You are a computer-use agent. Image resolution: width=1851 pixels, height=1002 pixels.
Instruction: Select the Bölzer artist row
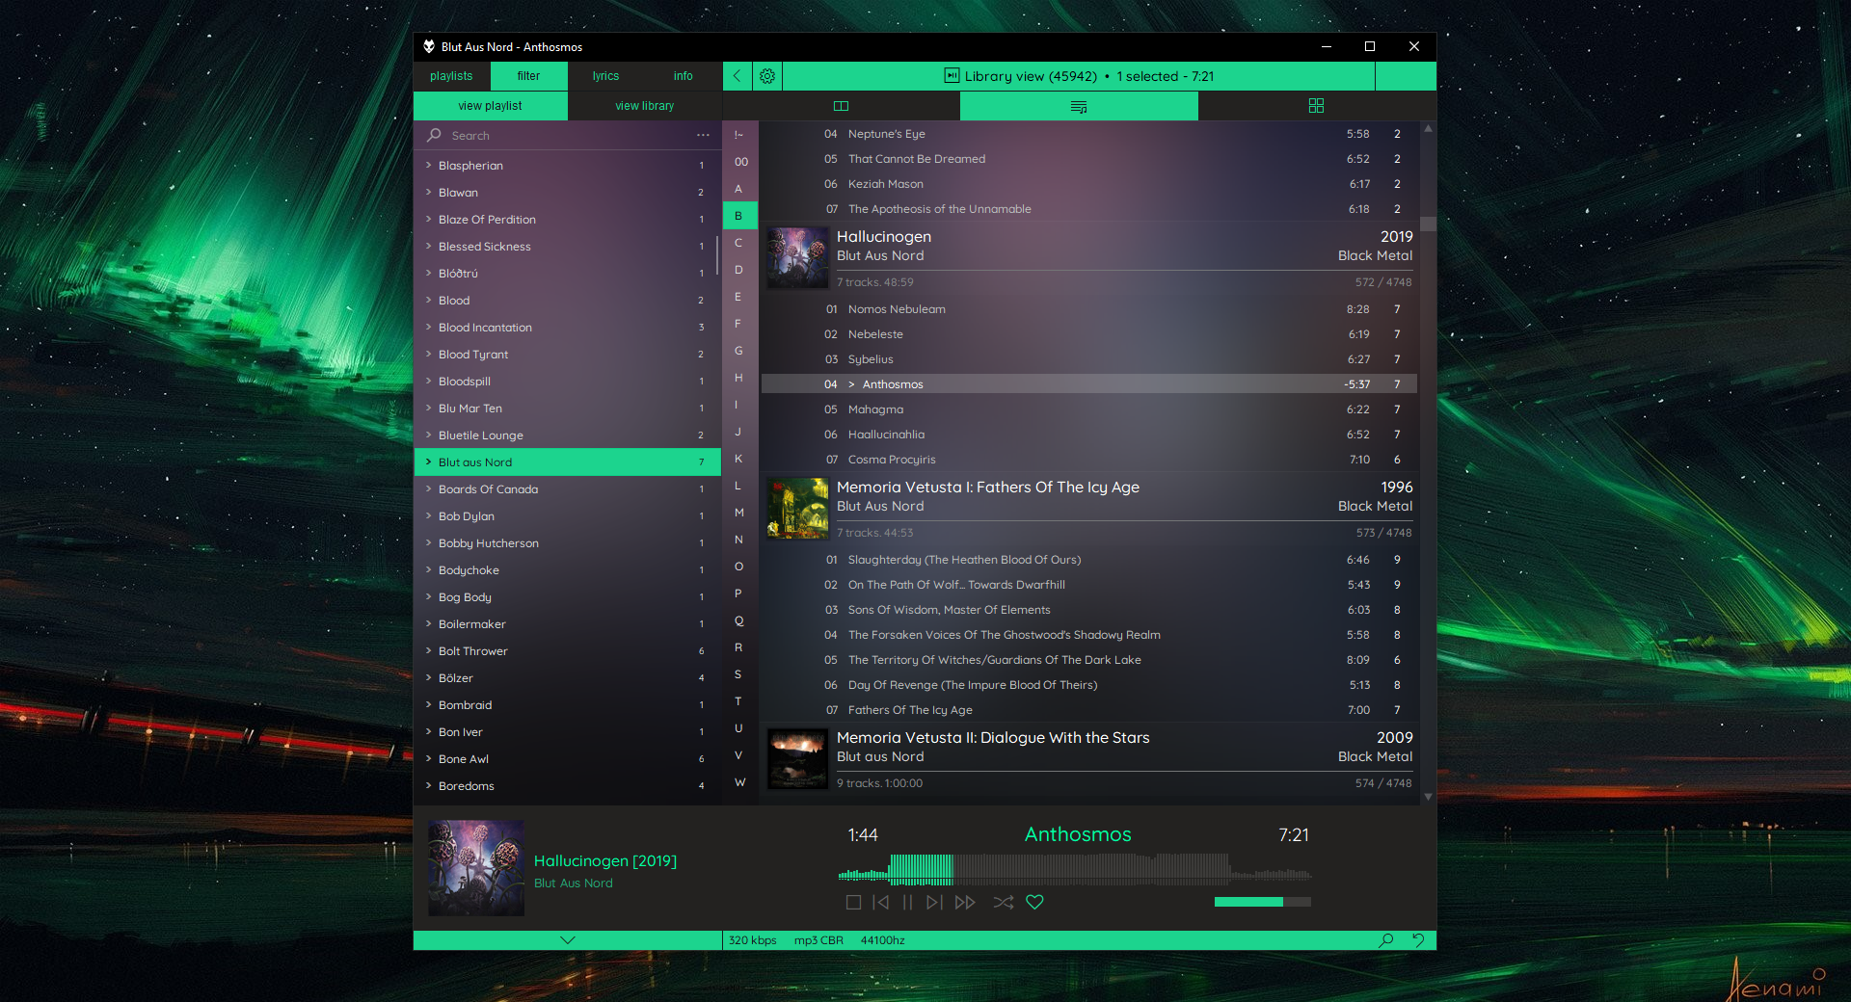coord(567,678)
